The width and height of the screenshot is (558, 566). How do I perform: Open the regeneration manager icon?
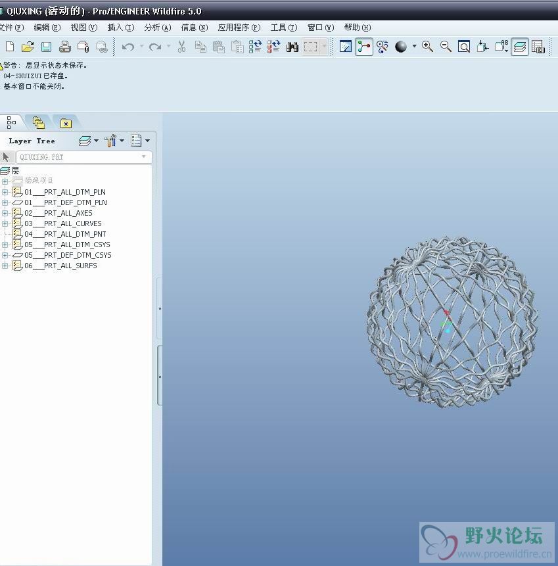(273, 47)
